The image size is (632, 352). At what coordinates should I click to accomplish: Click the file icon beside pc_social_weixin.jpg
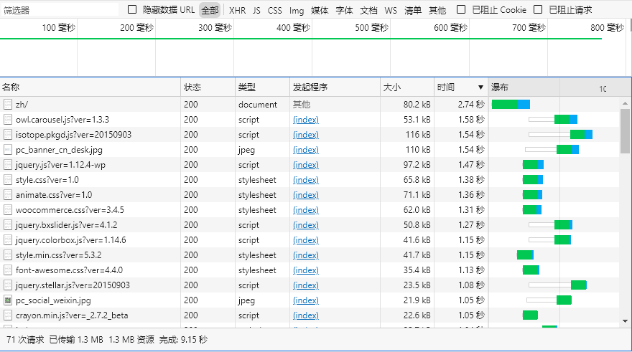pos(8,300)
